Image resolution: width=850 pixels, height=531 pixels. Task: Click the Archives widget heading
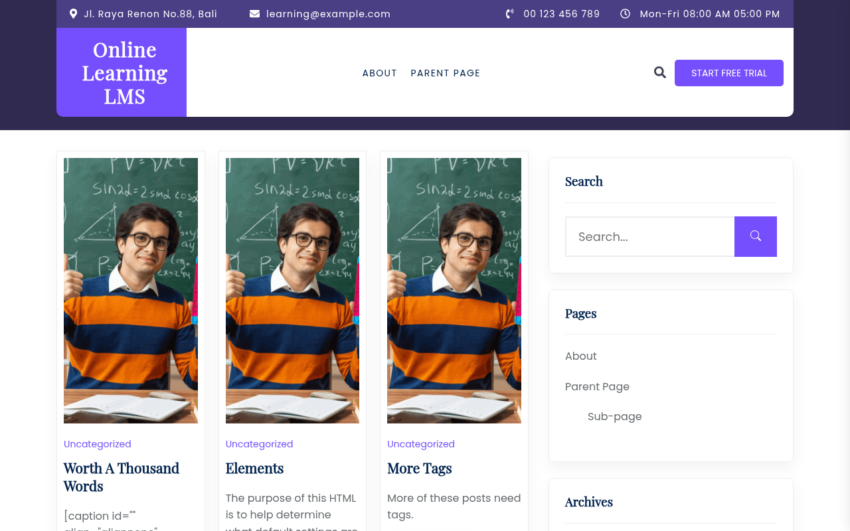(x=589, y=502)
